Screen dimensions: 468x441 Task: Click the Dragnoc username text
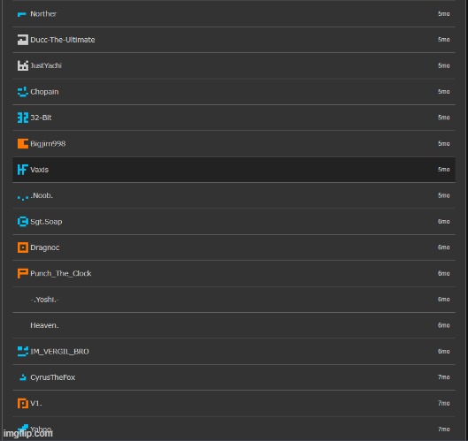pos(45,247)
